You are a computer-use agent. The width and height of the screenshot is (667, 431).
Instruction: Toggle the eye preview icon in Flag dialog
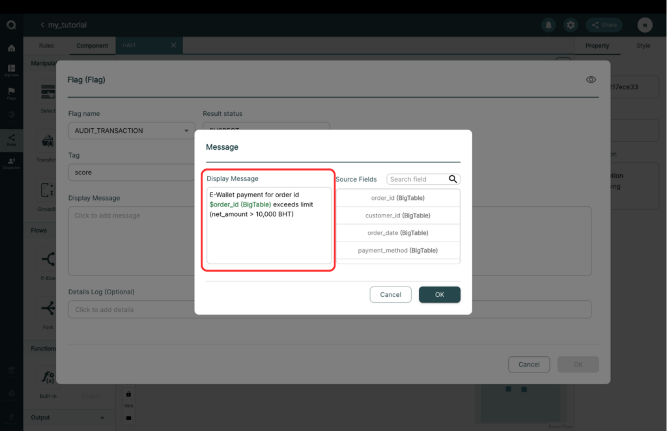(x=591, y=79)
